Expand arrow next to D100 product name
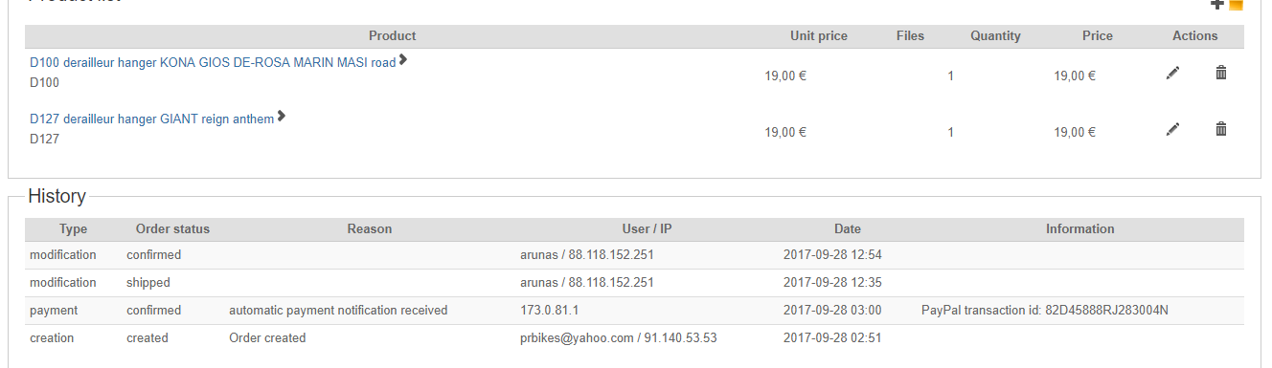The width and height of the screenshot is (1272, 368). point(403,60)
